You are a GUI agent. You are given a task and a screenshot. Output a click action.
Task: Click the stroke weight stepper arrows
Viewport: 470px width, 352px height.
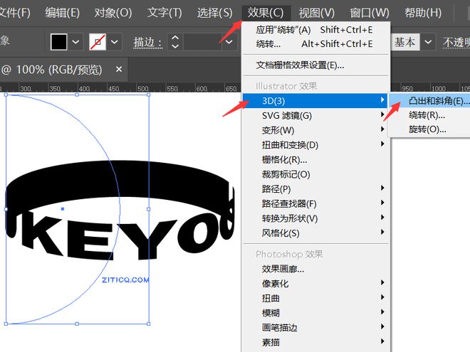[175, 42]
